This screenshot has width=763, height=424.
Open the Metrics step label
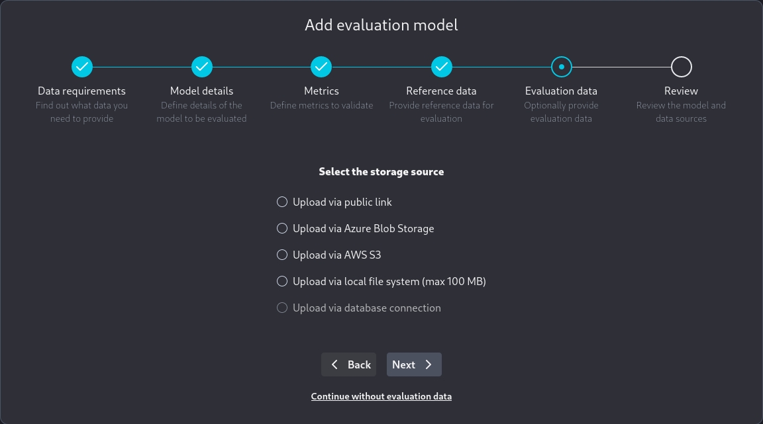tap(321, 91)
